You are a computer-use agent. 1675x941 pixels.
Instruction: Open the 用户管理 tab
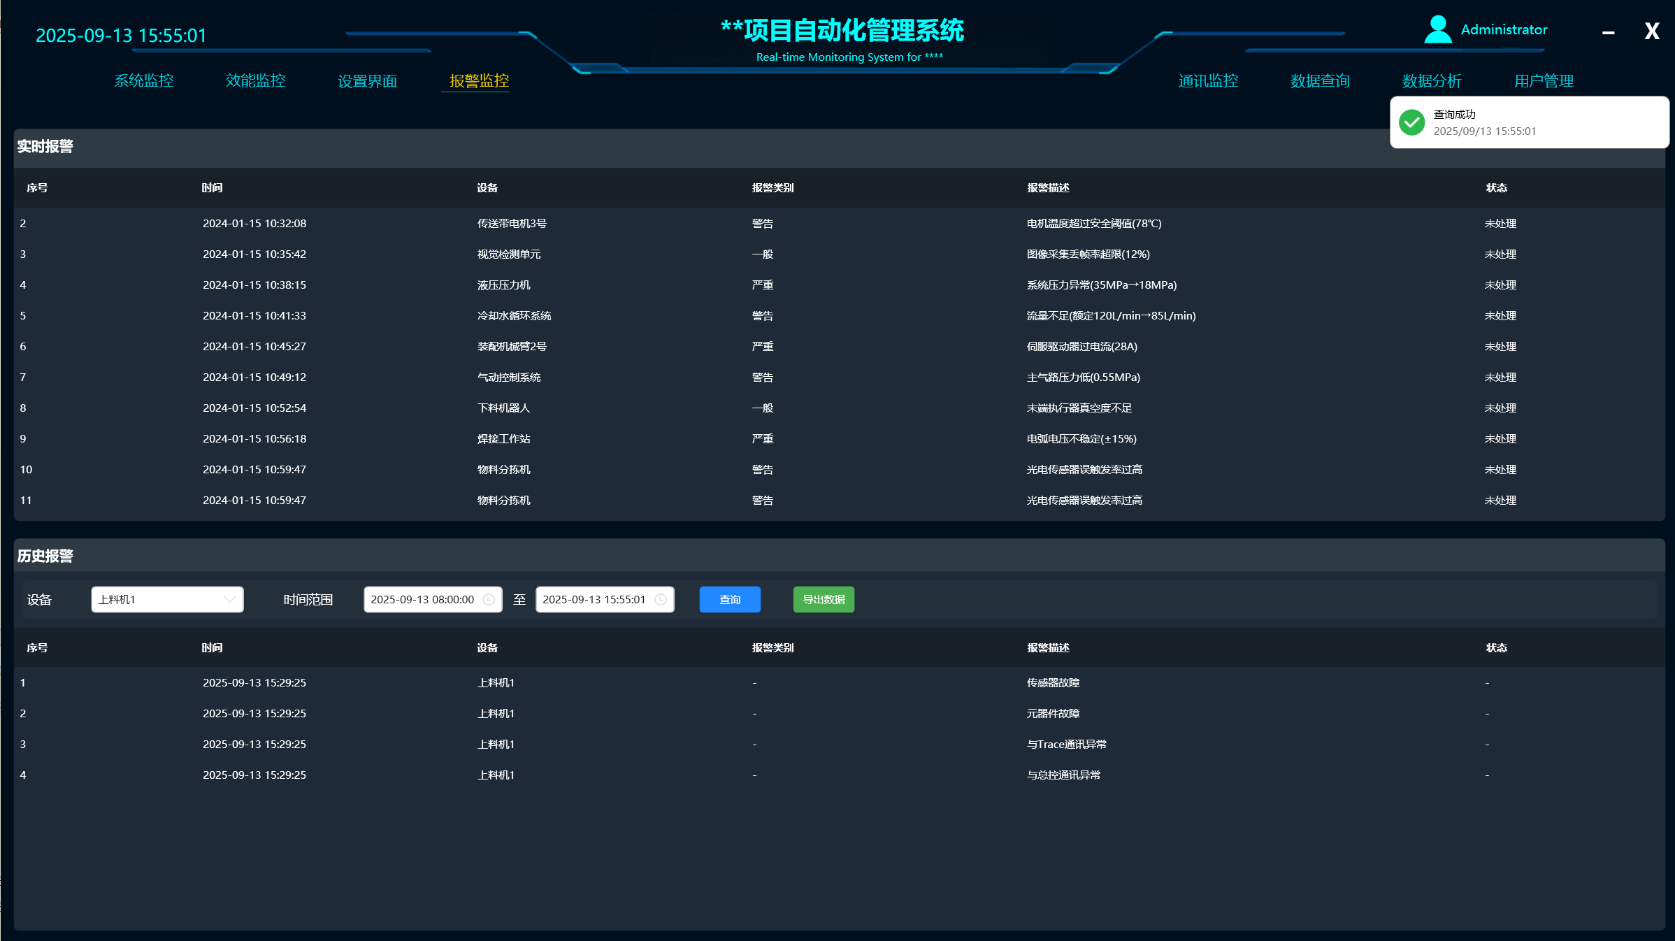click(x=1544, y=81)
